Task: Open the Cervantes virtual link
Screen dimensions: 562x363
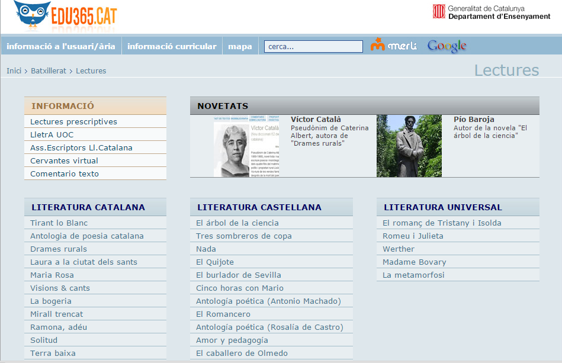Action: pos(64,161)
